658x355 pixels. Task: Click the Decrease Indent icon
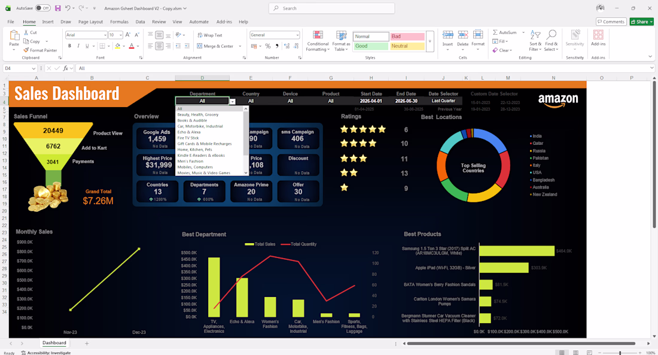pos(178,46)
